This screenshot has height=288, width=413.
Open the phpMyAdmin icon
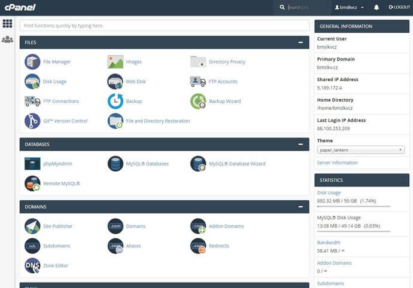pos(32,164)
